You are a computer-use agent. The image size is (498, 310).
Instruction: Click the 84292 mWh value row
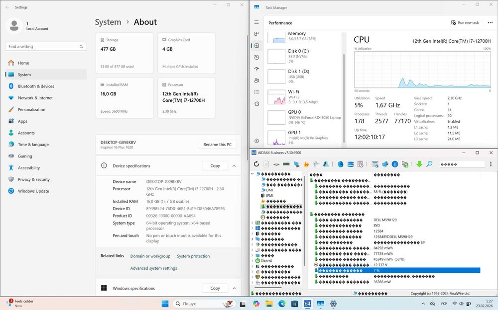383,248
